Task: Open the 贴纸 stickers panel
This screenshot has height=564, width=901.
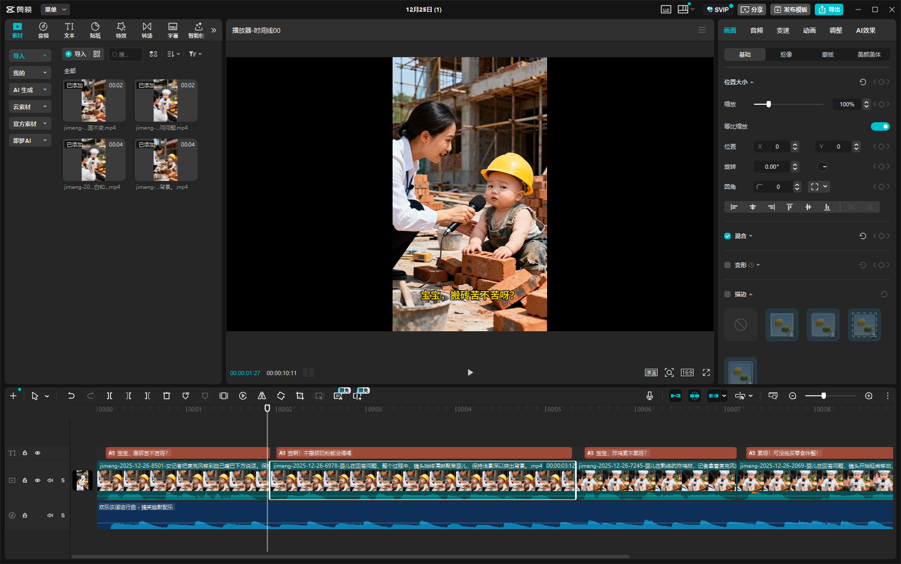Action: click(x=95, y=30)
